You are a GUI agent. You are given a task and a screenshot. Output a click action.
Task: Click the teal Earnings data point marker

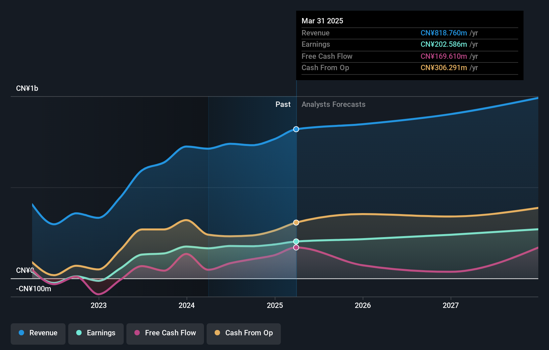(x=296, y=241)
